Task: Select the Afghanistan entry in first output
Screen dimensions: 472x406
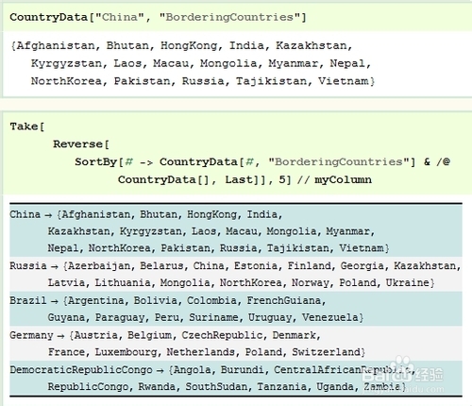Action: (56, 46)
